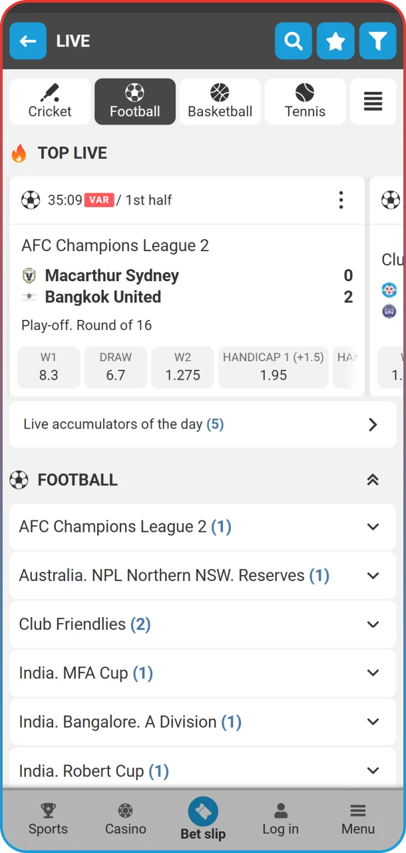This screenshot has width=406, height=853.
Task: Switch to the Cricket tab
Action: 49,101
